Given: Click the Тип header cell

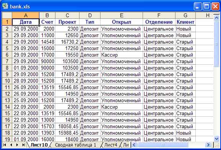Looking at the screenshot, I should pos(90,22).
